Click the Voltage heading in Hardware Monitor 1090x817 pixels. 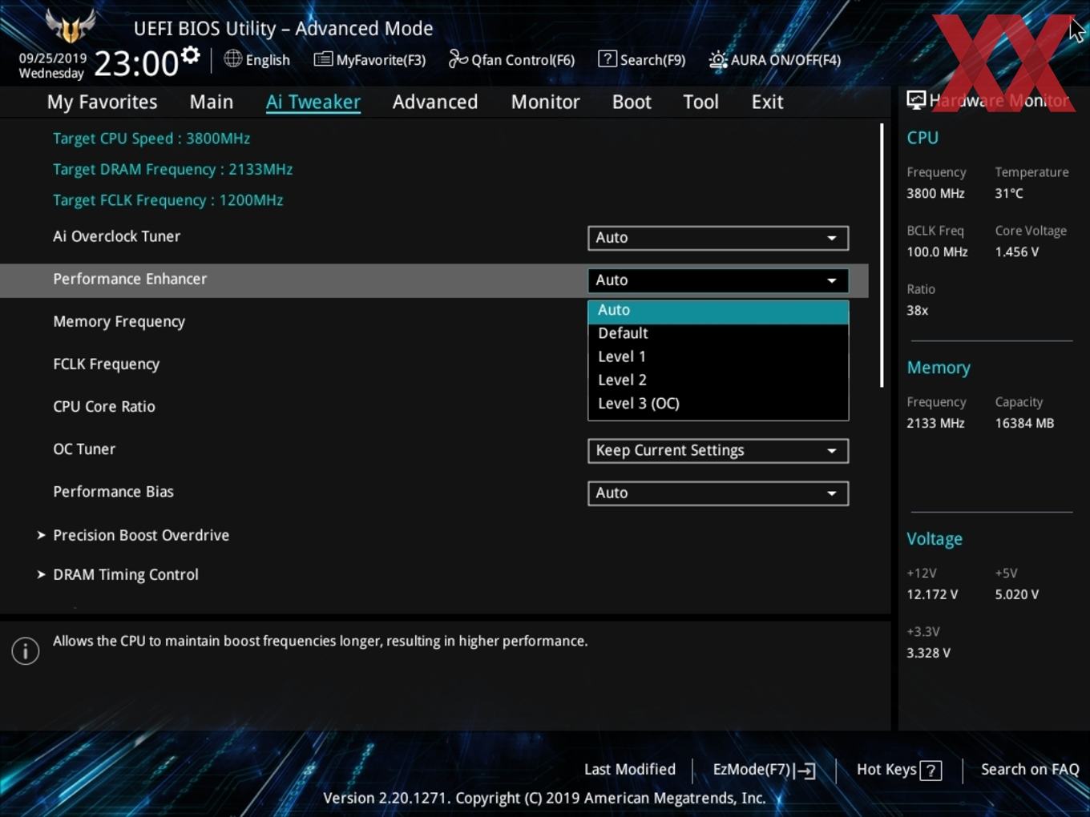[935, 539]
